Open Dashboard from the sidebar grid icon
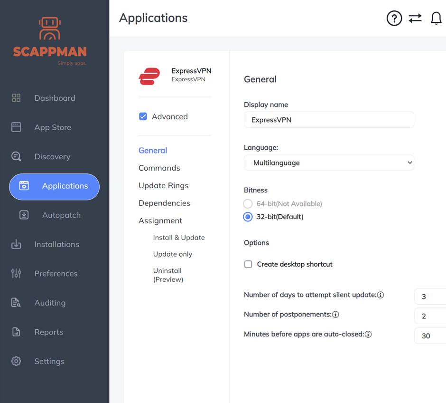Screen dimensions: 446x403 point(16,98)
